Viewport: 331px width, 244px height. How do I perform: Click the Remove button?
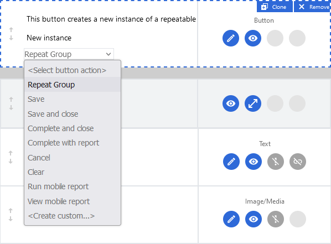coord(312,7)
